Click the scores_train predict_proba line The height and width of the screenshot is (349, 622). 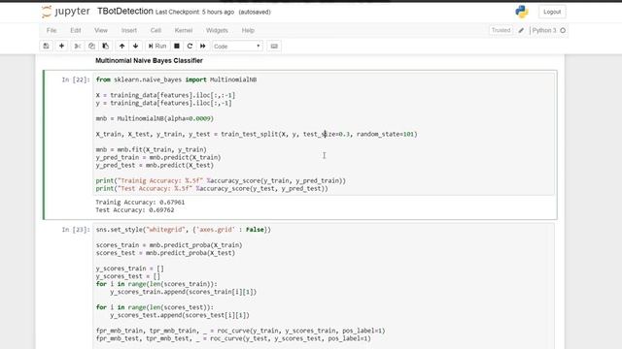(x=169, y=245)
